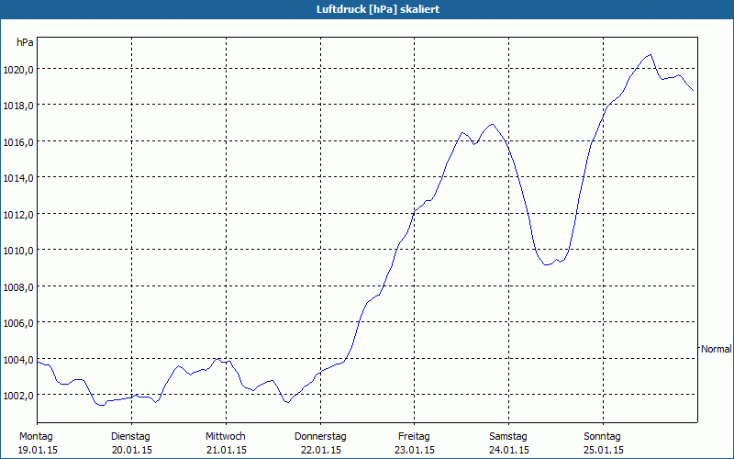Click the 1020,0 y-axis label
Screen dimensions: 734x459
[x=18, y=69]
